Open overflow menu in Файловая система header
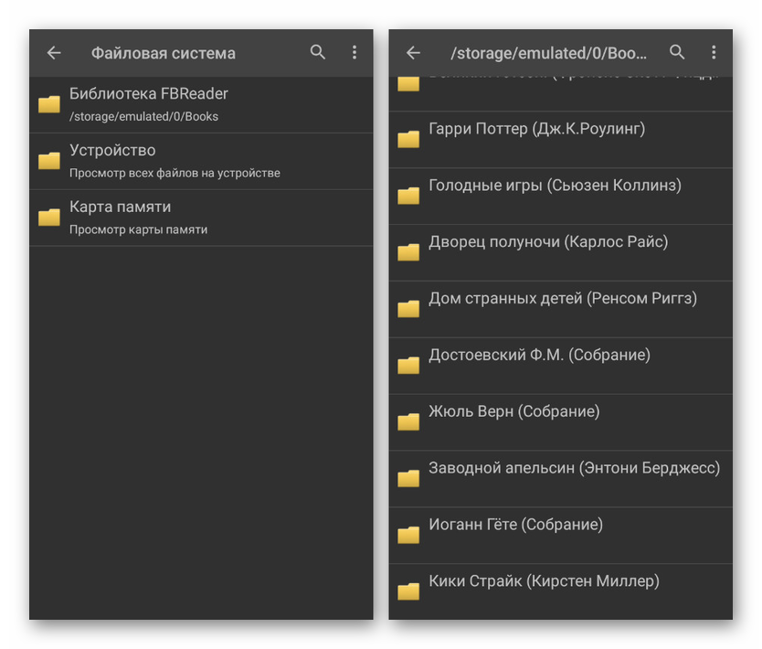The image size is (762, 649). pos(355,52)
